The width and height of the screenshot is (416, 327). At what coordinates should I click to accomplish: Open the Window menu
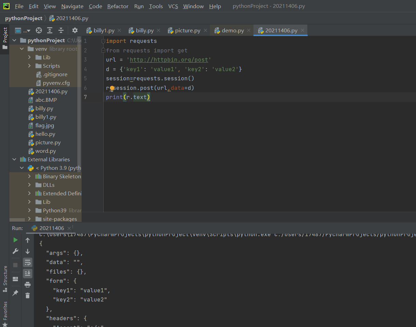(x=194, y=6)
